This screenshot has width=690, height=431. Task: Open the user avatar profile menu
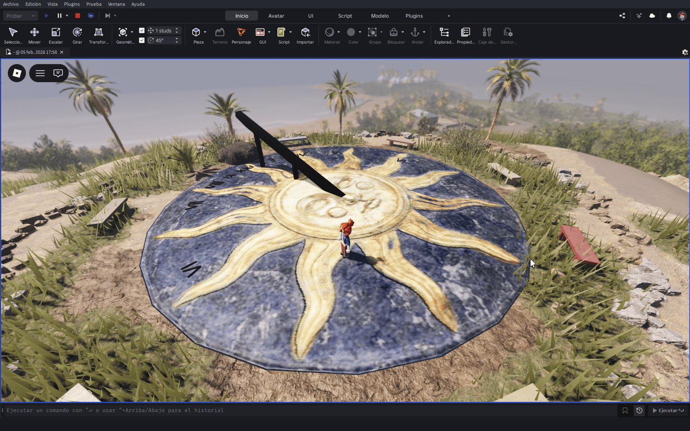682,16
